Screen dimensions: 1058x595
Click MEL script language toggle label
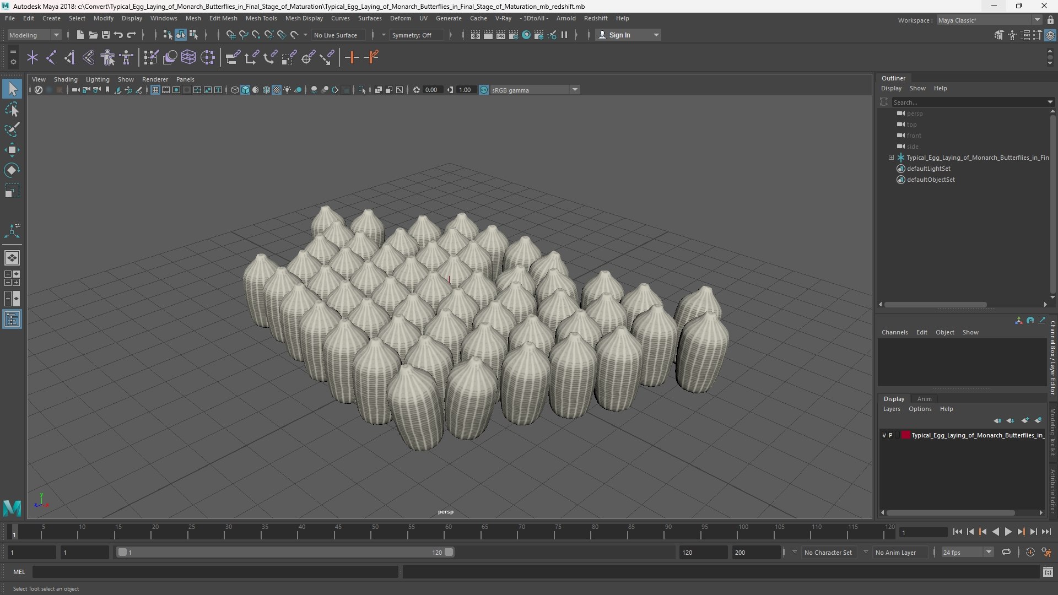pyautogui.click(x=19, y=572)
